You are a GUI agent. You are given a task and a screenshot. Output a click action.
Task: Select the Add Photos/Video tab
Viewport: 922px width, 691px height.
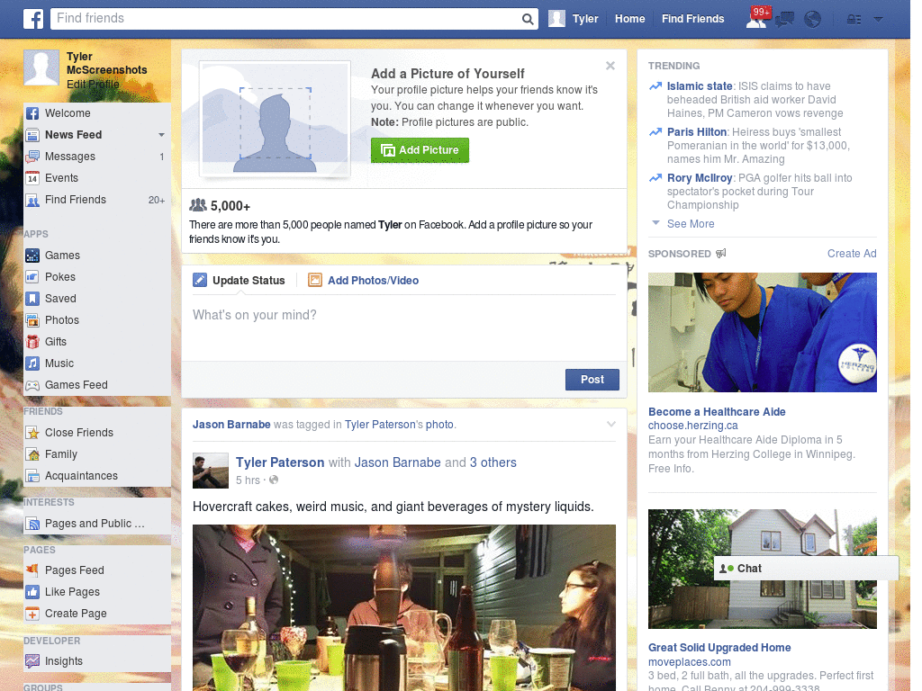(364, 281)
